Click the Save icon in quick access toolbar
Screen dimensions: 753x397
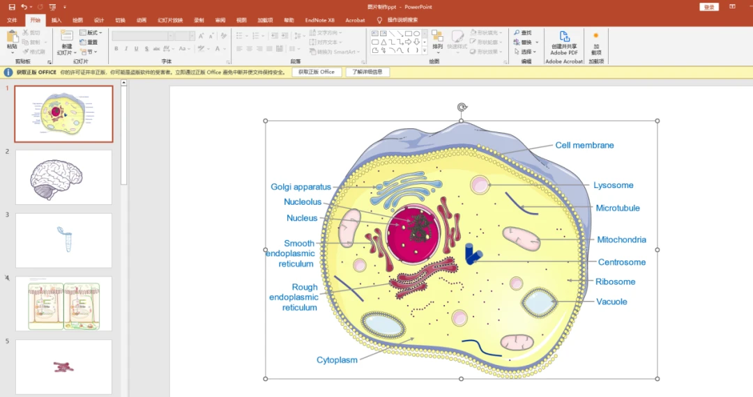pos(12,7)
